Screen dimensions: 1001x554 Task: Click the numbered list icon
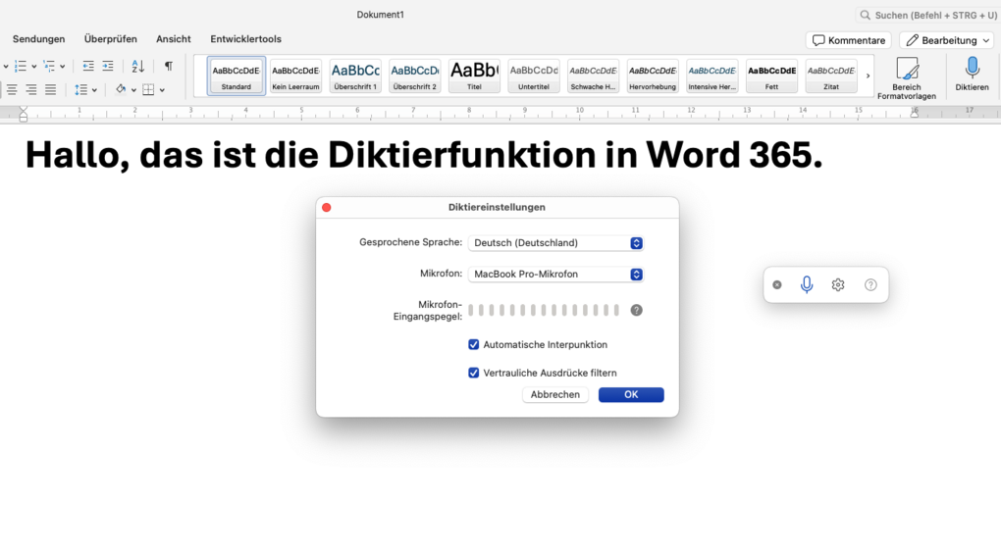click(x=21, y=66)
